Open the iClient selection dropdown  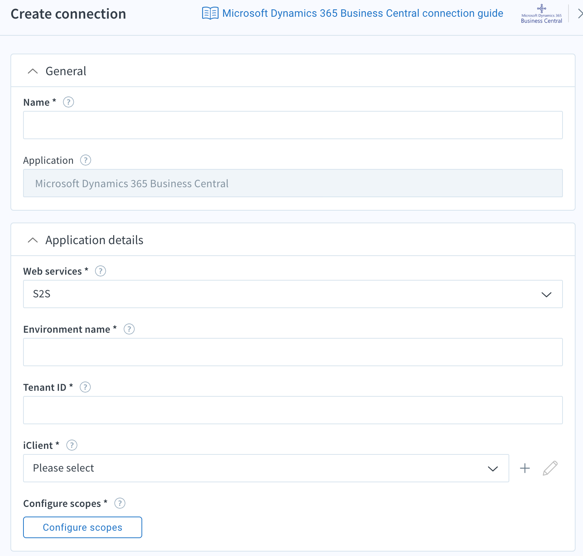point(493,468)
